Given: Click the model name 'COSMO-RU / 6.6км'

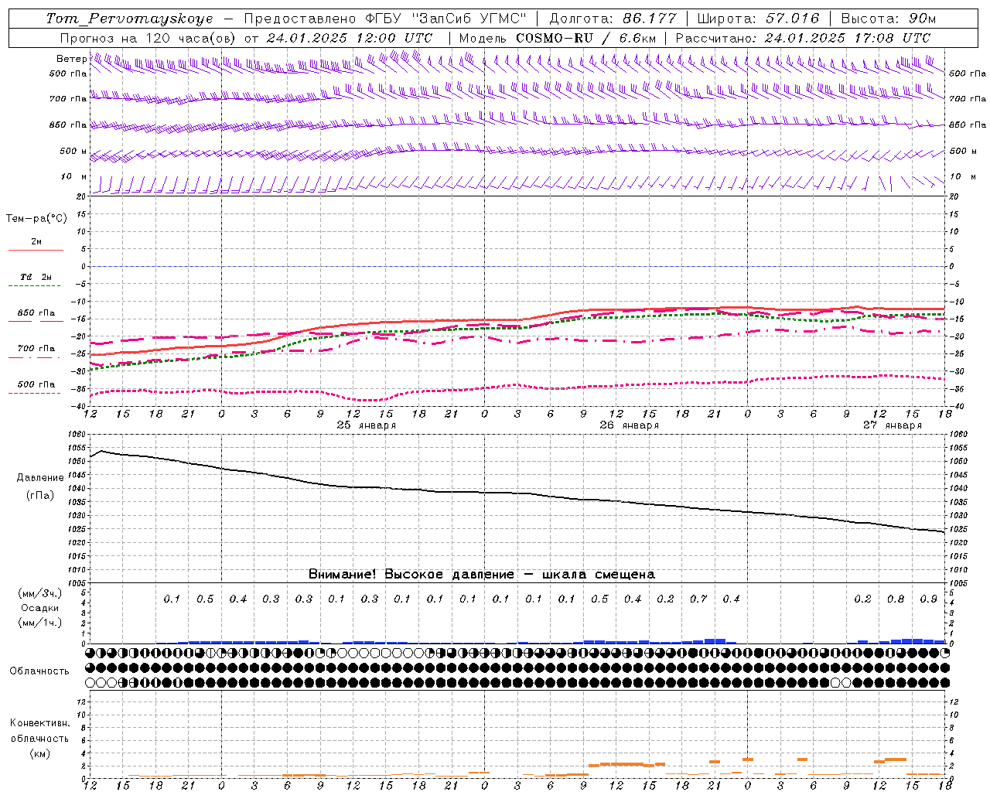Looking at the screenshot, I should point(586,38).
